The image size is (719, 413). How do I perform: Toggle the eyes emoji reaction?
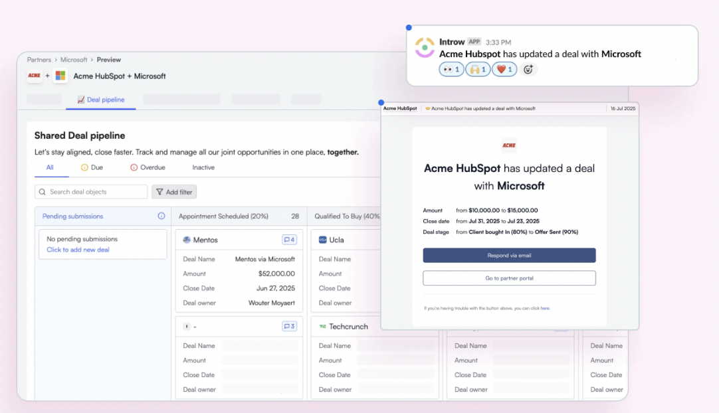coord(452,69)
